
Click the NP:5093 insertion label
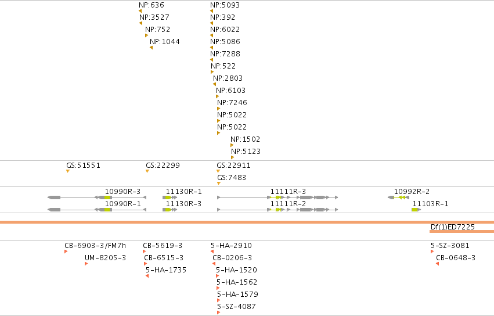pos(225,5)
